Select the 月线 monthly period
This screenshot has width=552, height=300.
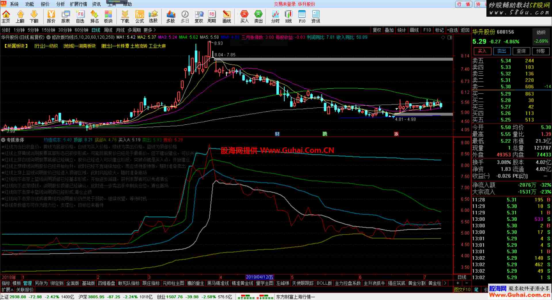tap(120, 30)
